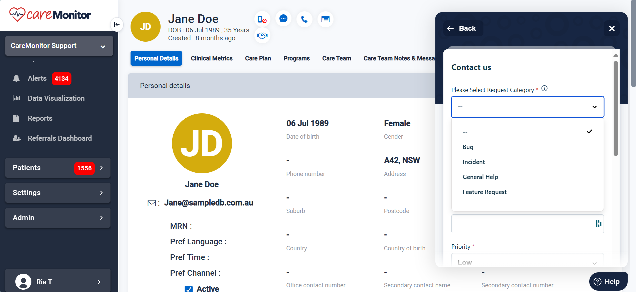Click the main page vertical scrollbar

[x=633, y=43]
